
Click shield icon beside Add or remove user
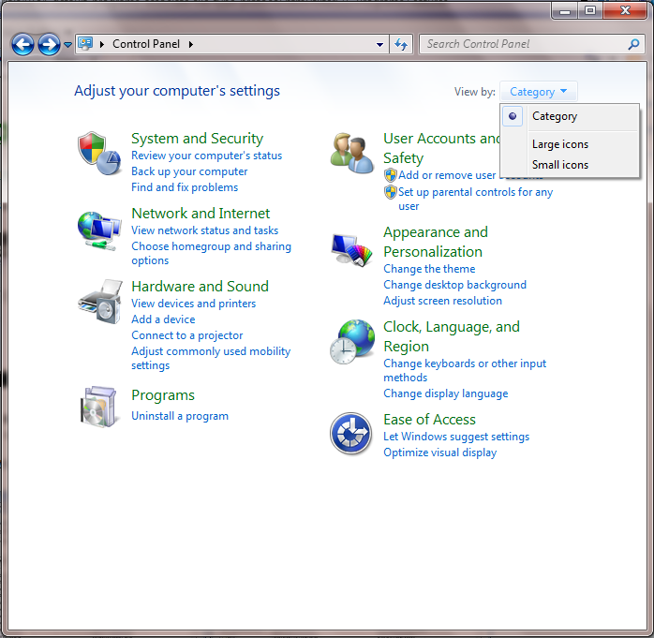[x=391, y=175]
